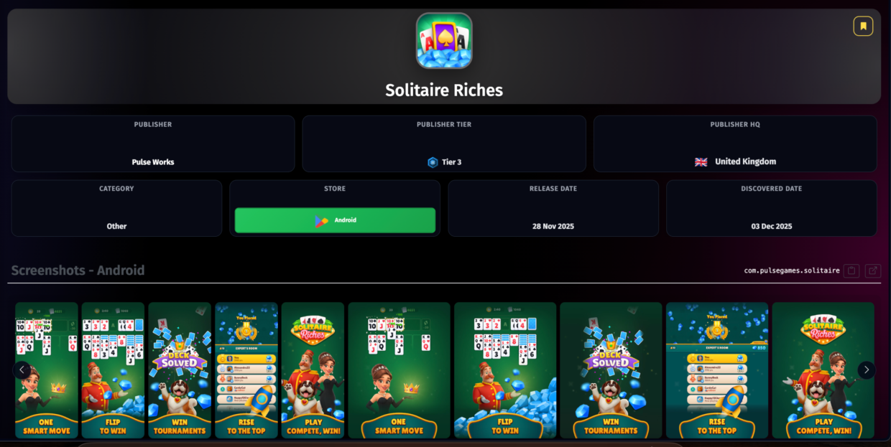Screen dimensions: 891x447
Task: Open the large 'Rise to the Top' screenshot
Action: (717, 370)
